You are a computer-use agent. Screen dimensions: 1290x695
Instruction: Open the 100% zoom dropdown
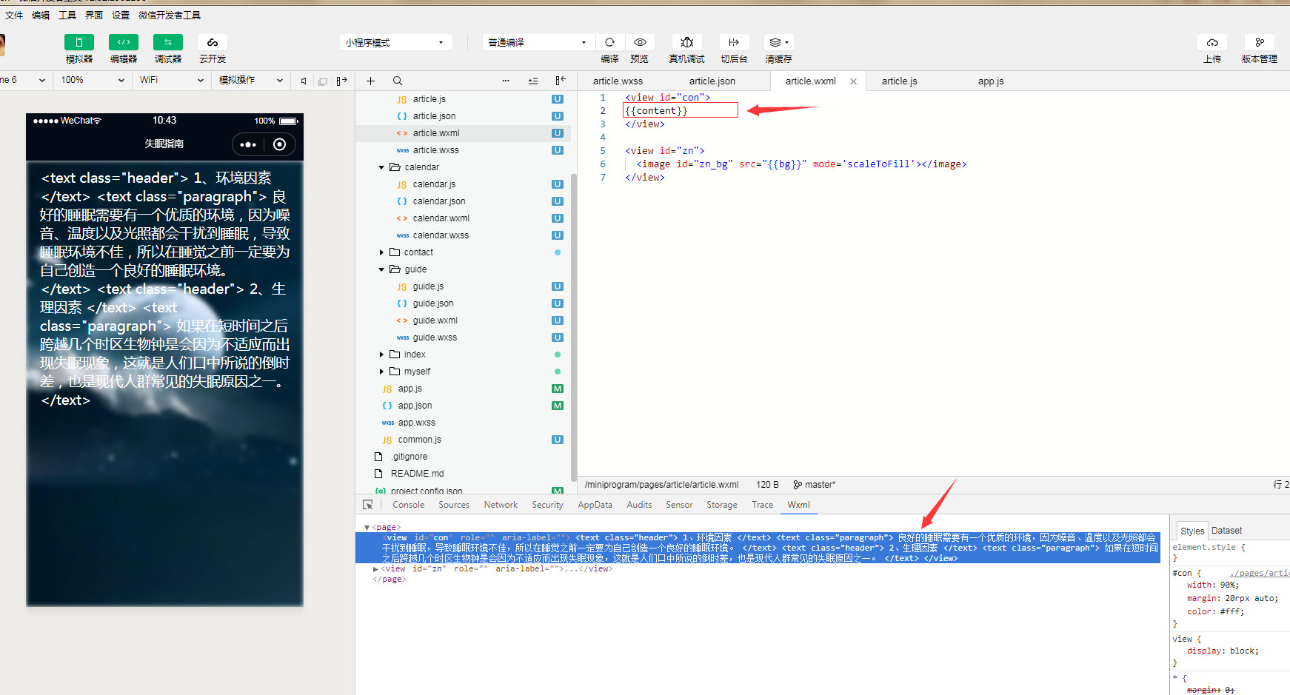click(x=93, y=80)
